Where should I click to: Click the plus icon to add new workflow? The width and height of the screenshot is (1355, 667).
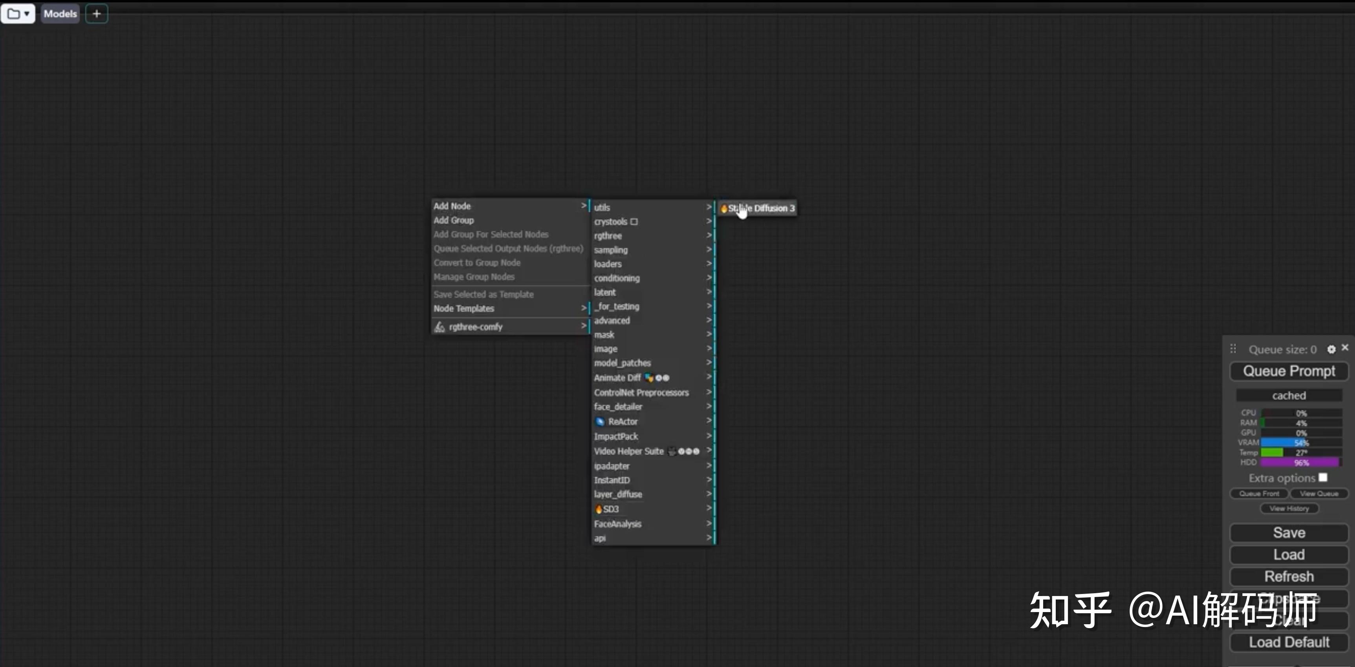pyautogui.click(x=96, y=14)
